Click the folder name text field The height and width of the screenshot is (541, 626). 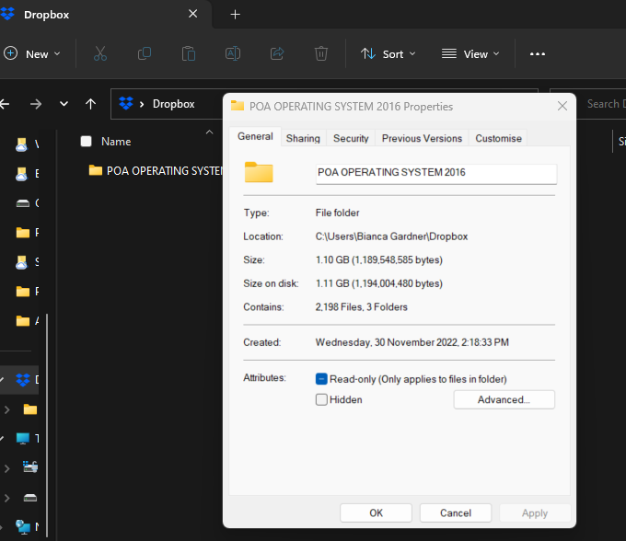click(435, 172)
